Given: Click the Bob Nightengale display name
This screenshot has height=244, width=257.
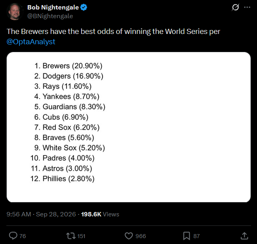Looking at the screenshot, I should coord(53,8).
